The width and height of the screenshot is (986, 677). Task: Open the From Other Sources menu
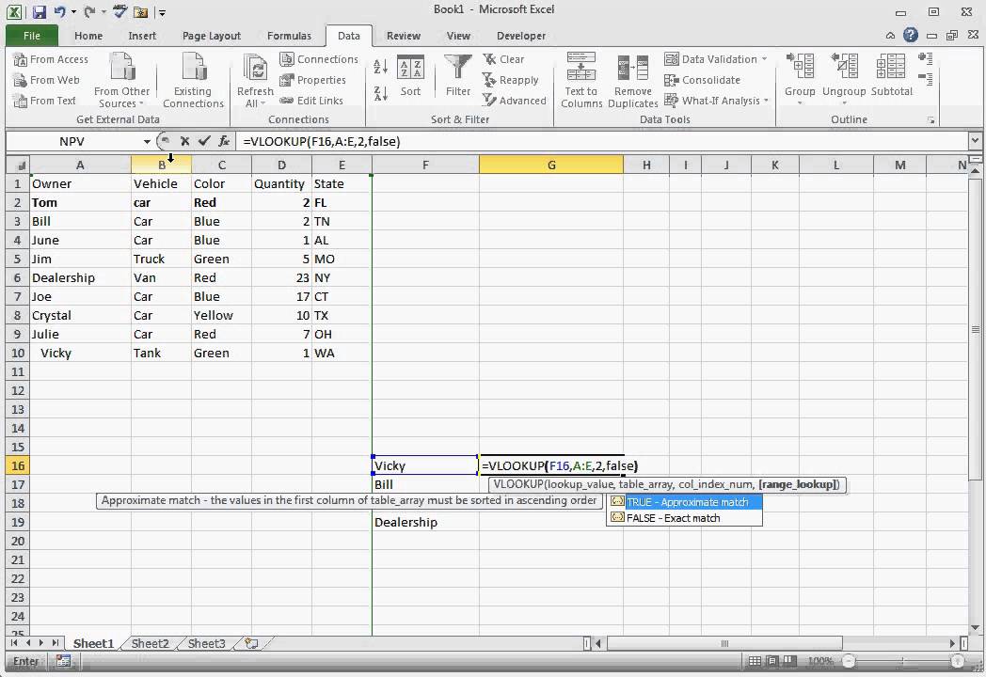121,81
